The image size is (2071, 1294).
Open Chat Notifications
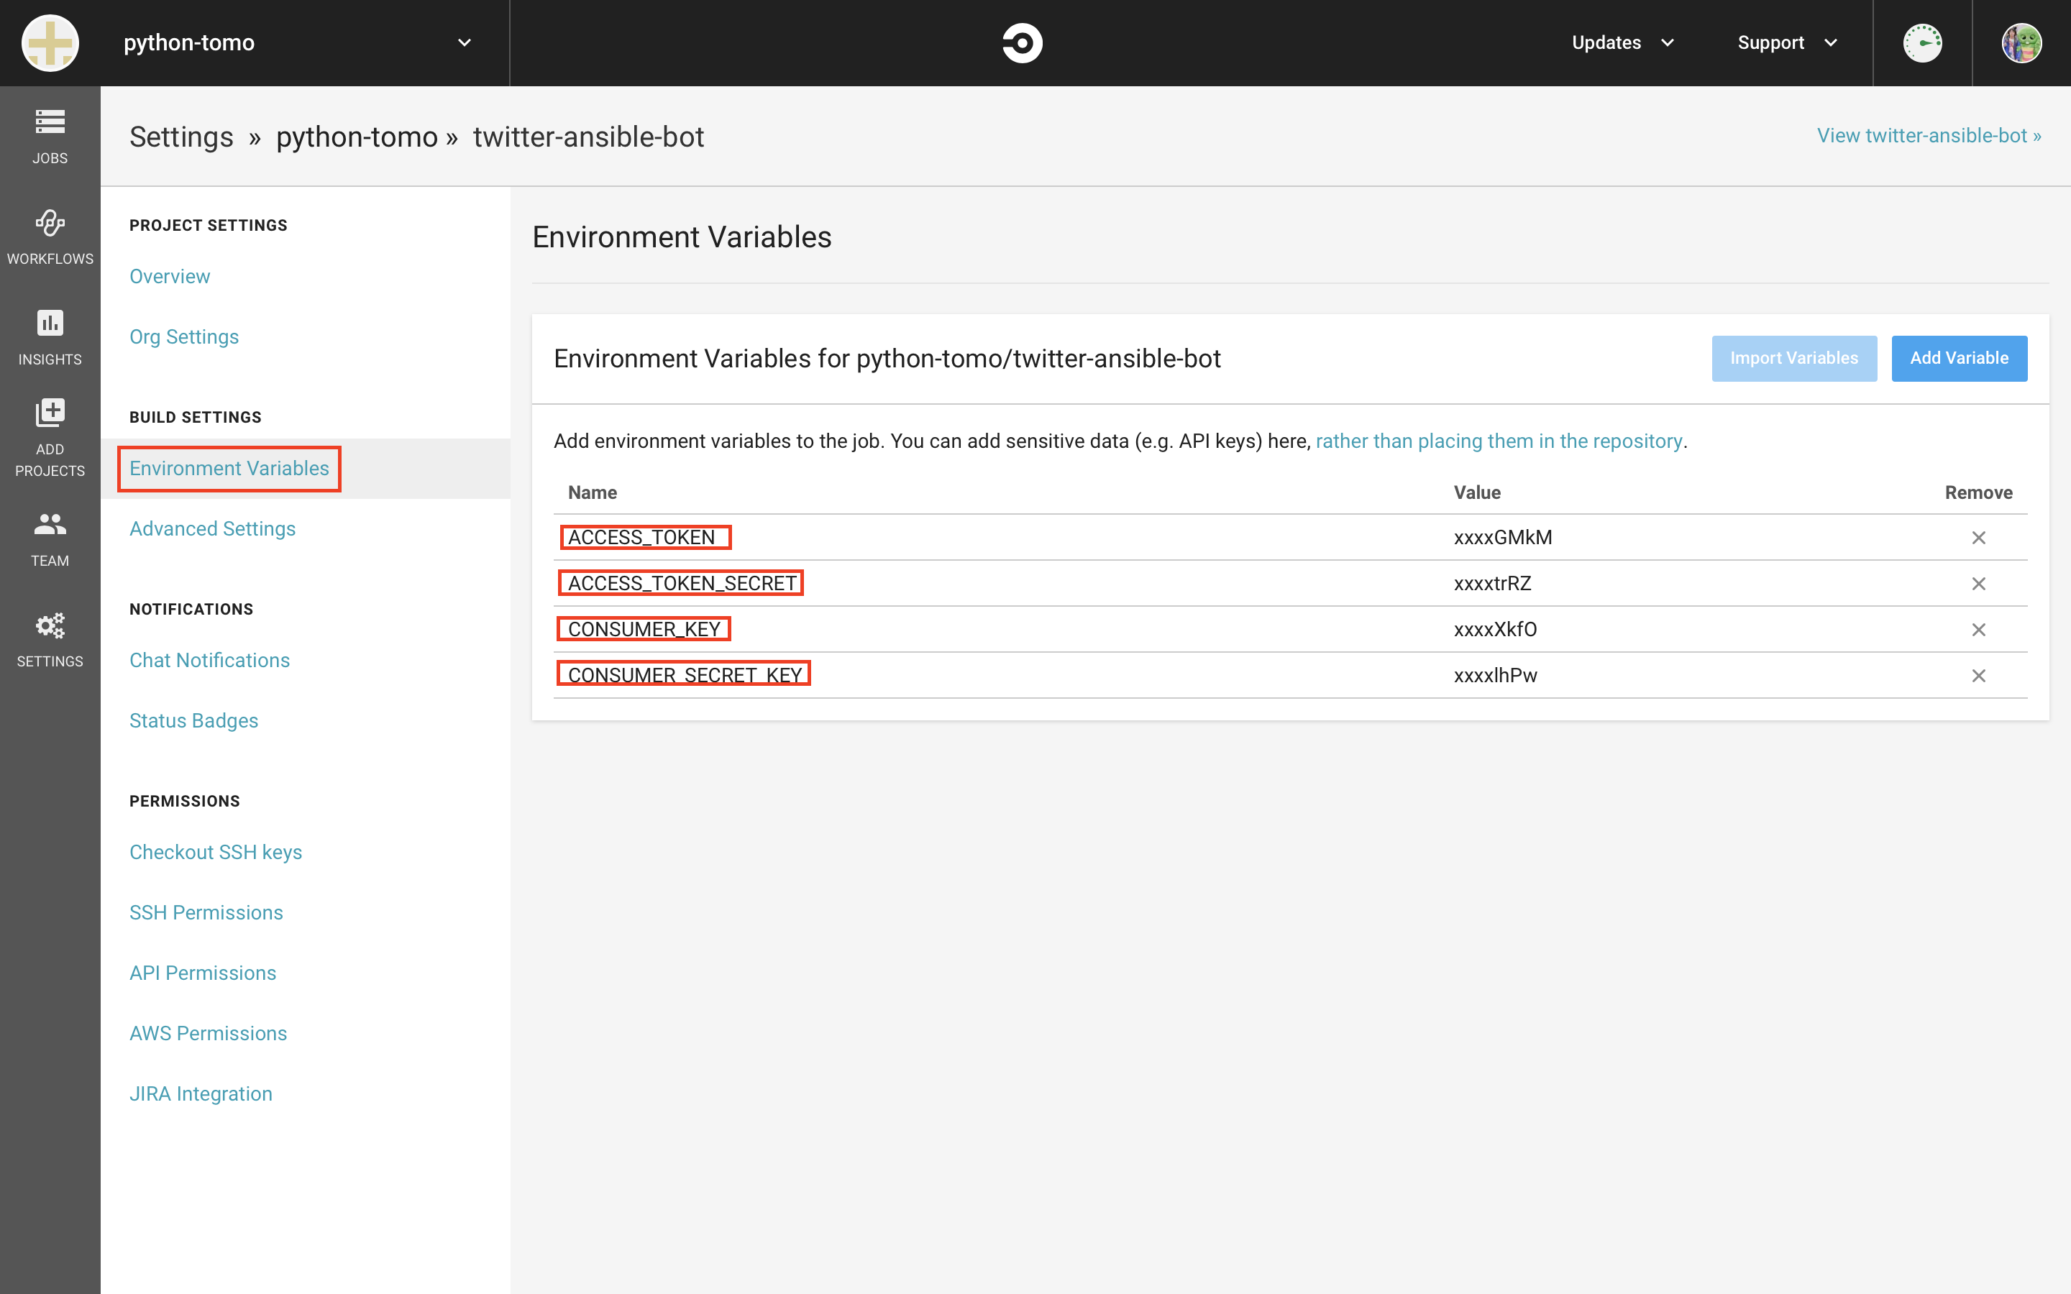(210, 661)
